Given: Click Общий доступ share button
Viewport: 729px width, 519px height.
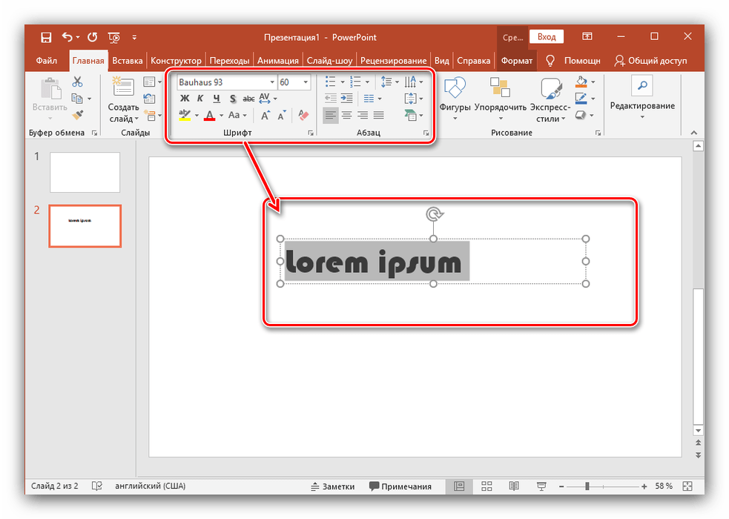Looking at the screenshot, I should [x=650, y=61].
